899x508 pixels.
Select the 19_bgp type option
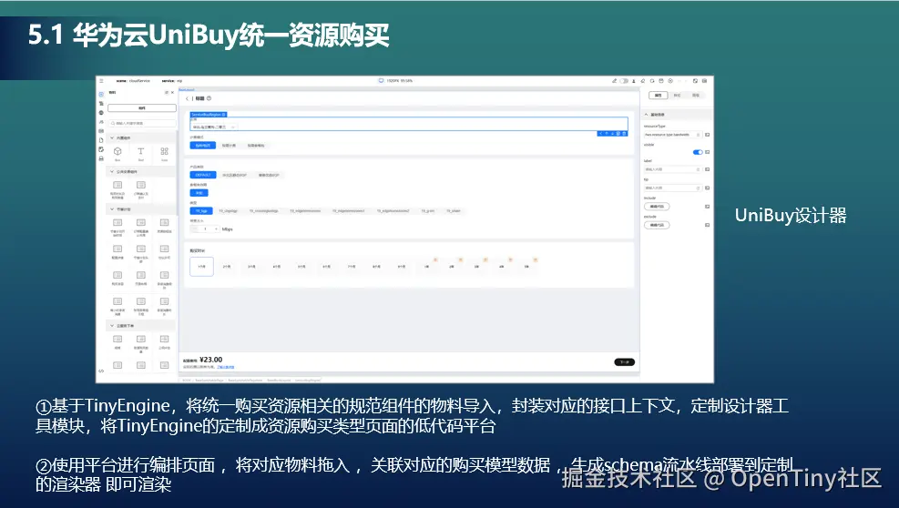click(201, 211)
